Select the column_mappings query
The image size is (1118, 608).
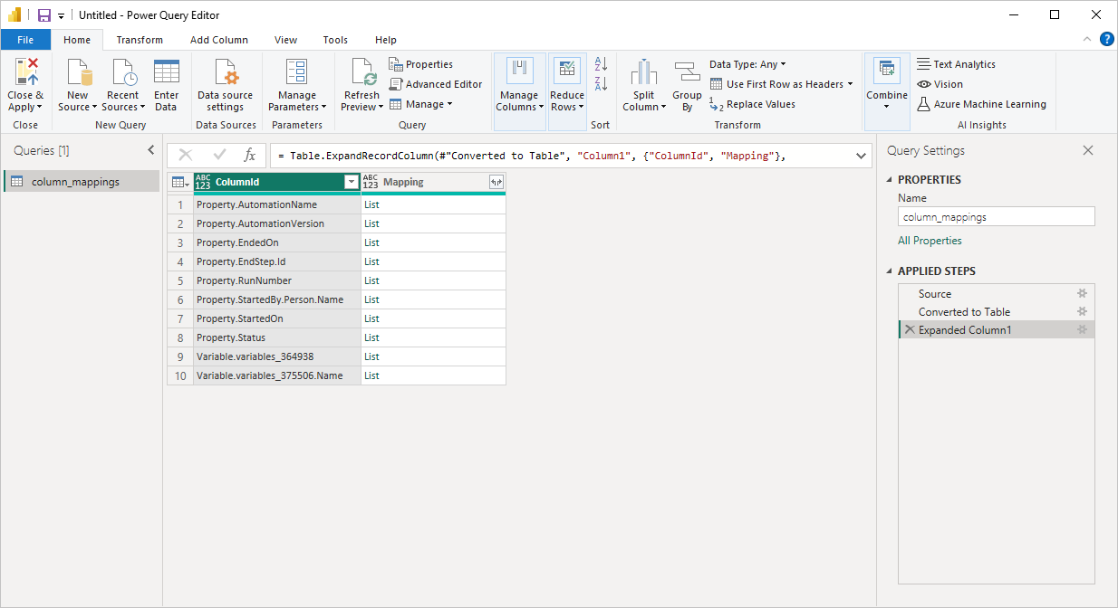pos(82,182)
